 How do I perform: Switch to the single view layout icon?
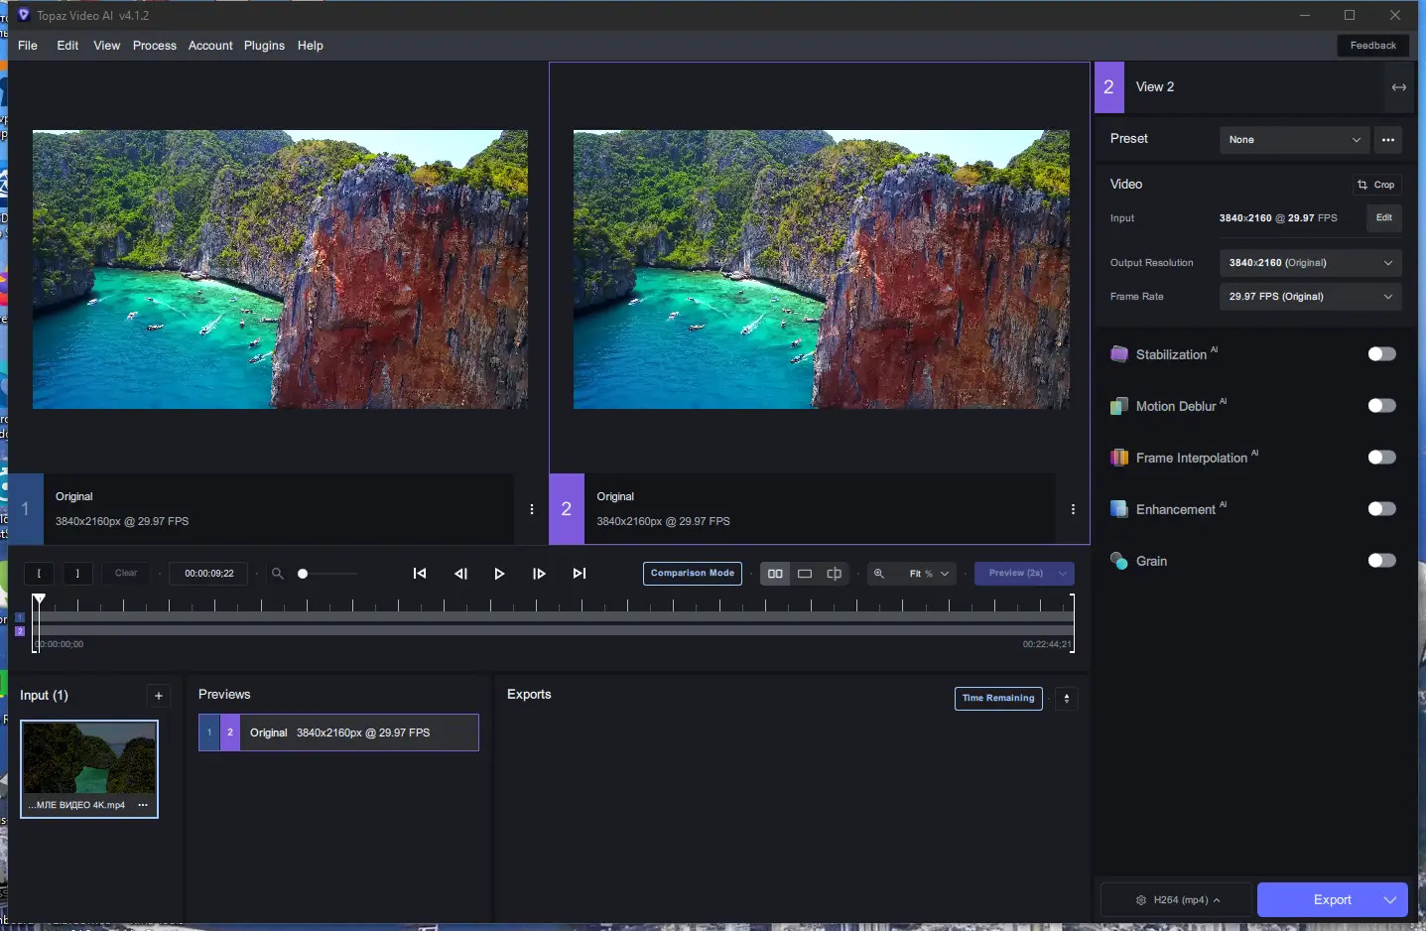click(805, 574)
